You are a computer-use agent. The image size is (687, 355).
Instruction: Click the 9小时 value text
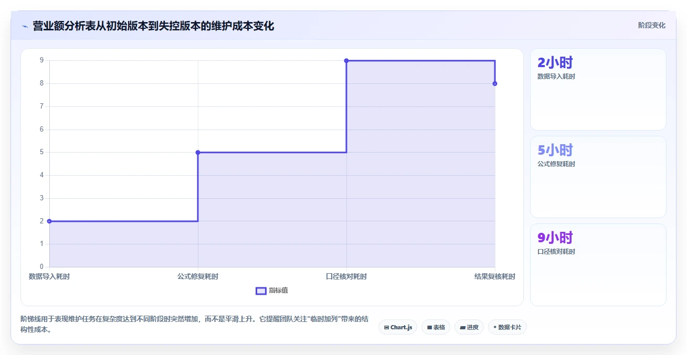coord(555,238)
